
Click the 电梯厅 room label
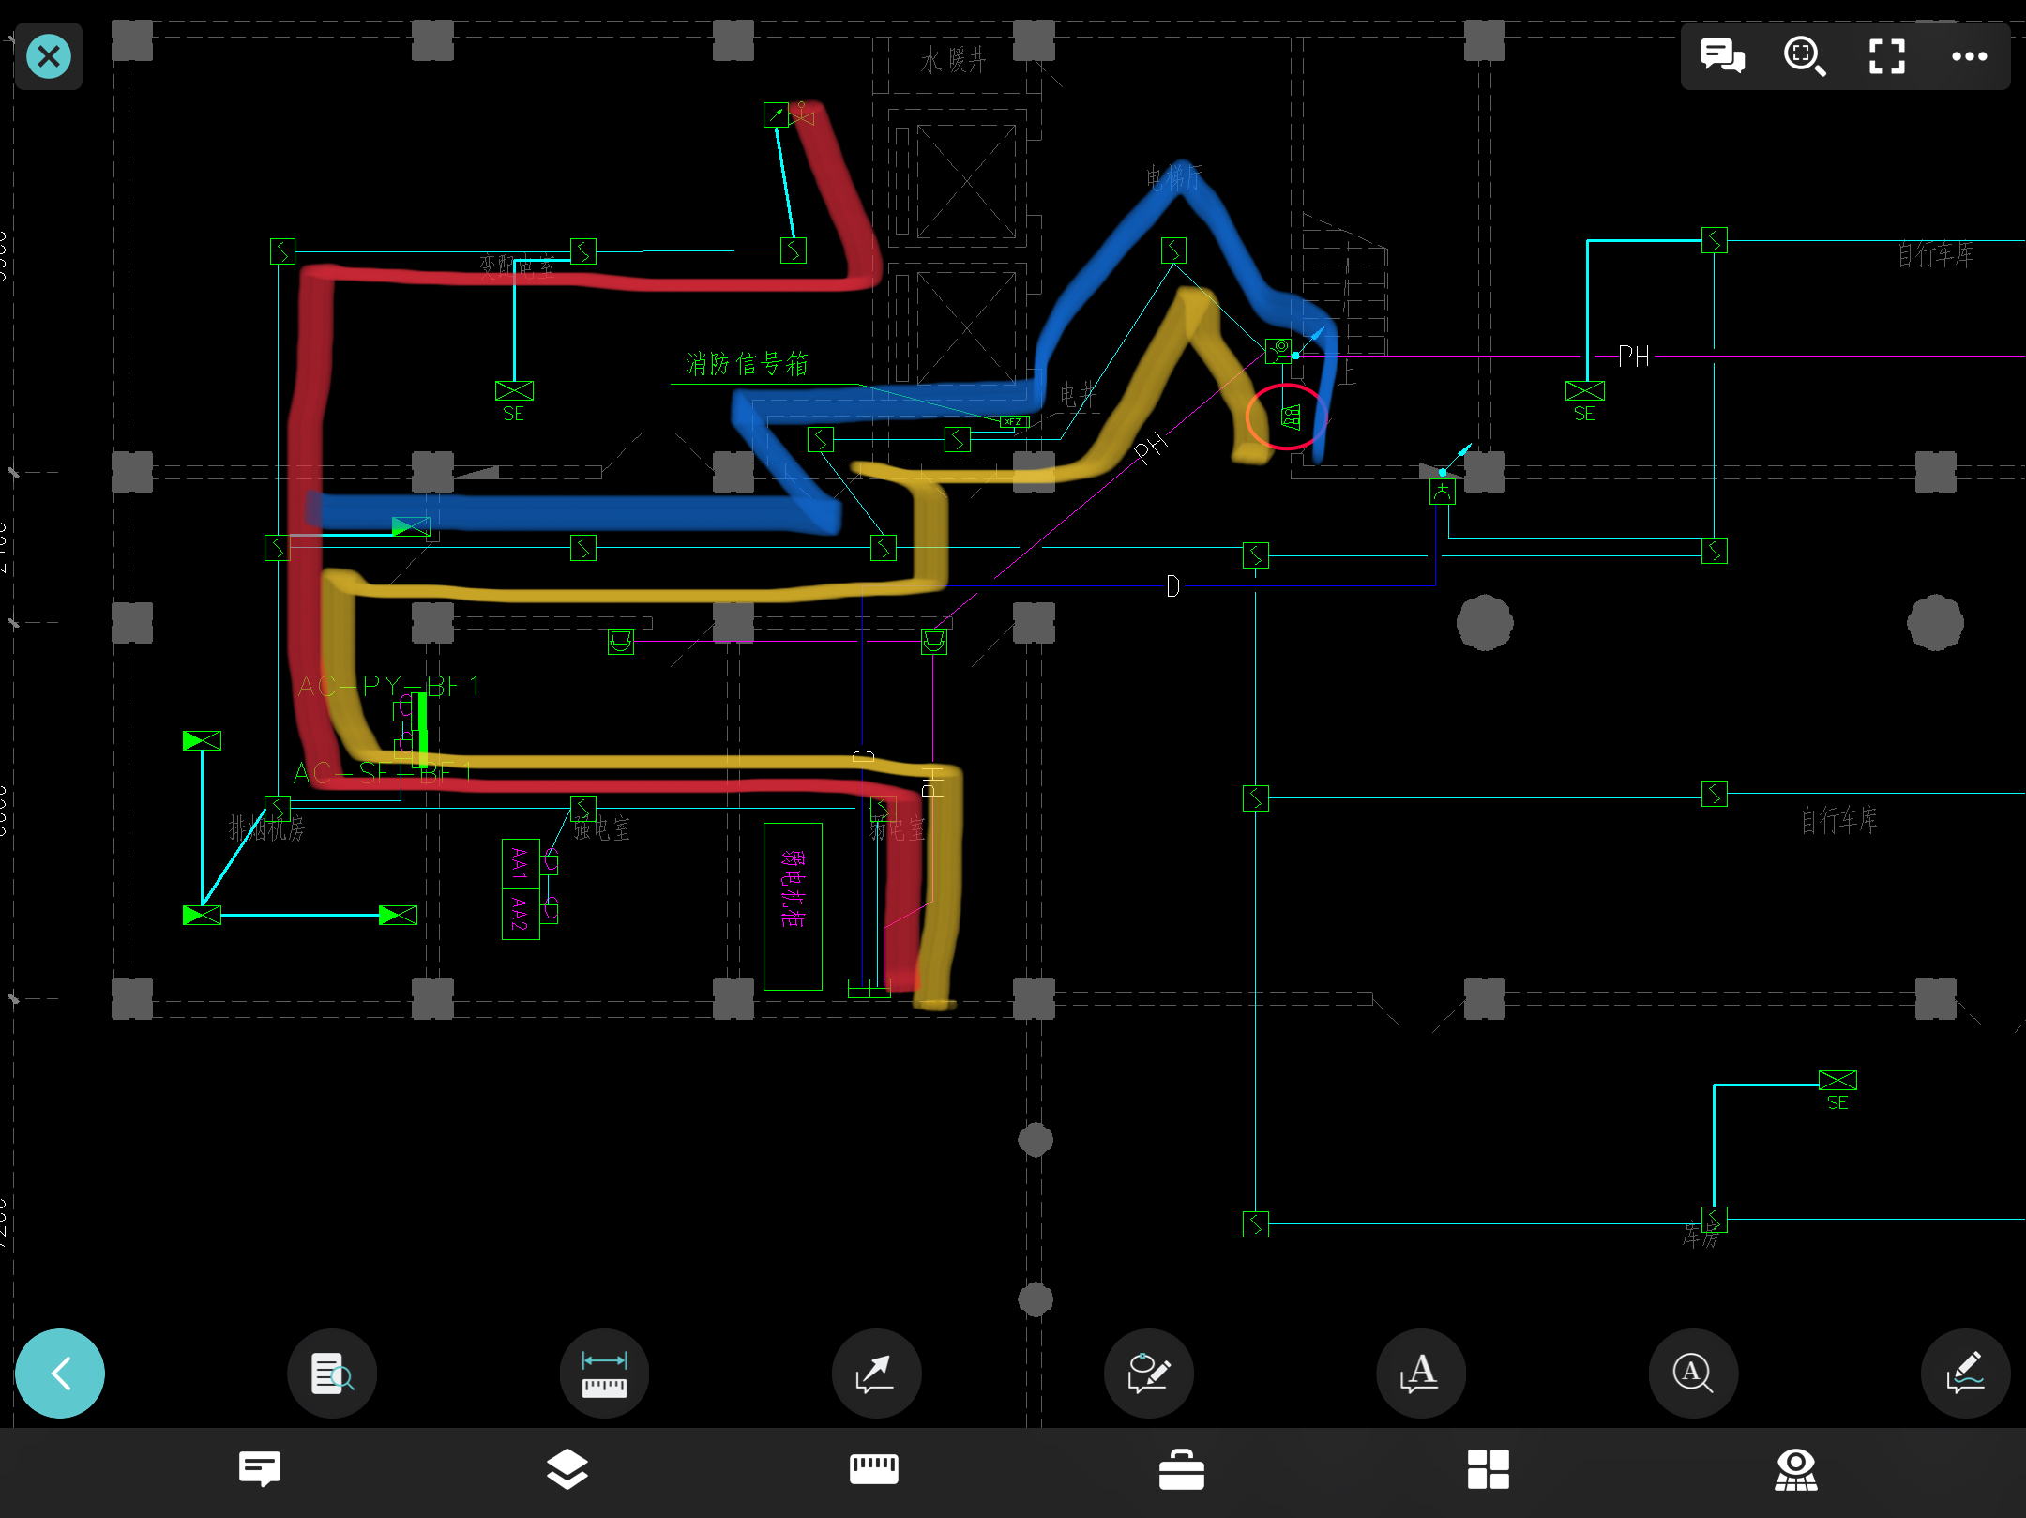[1174, 177]
